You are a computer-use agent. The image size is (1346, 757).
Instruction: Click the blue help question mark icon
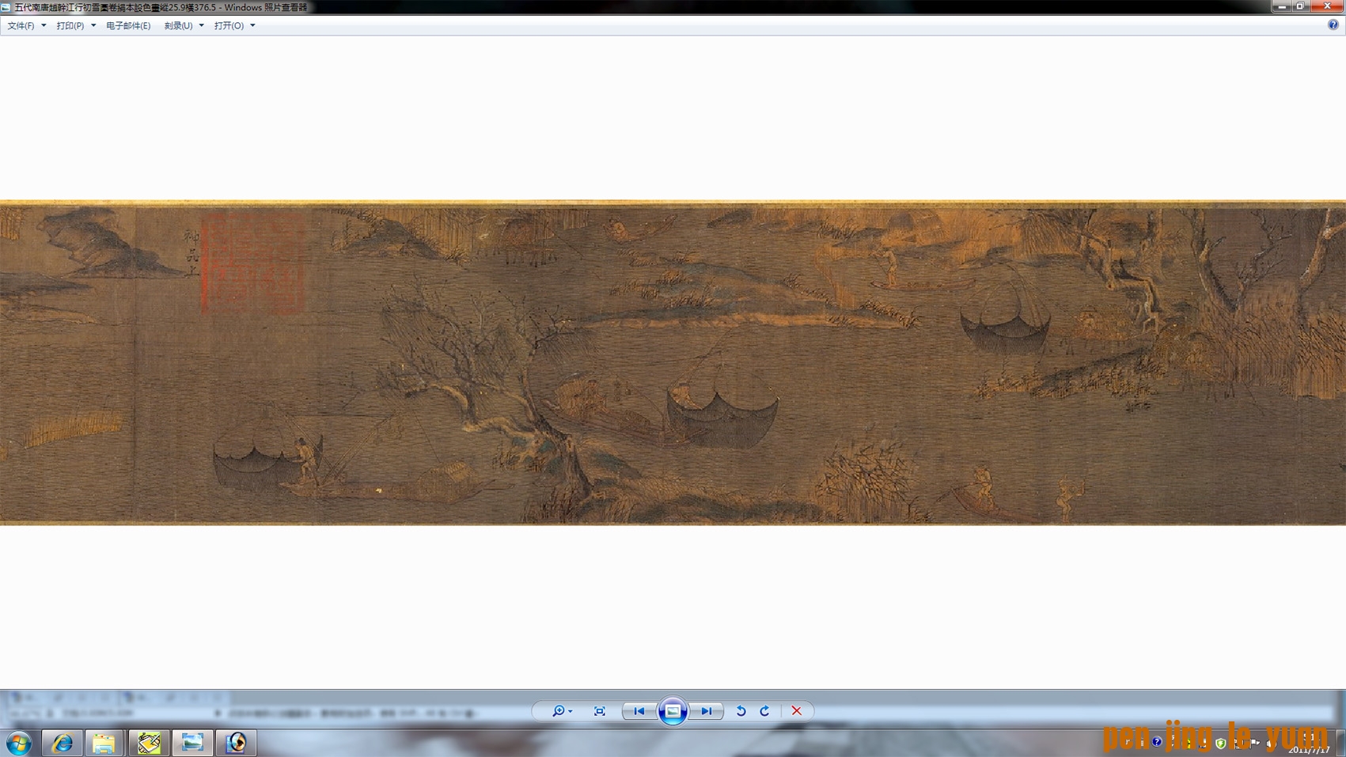[x=1333, y=25]
